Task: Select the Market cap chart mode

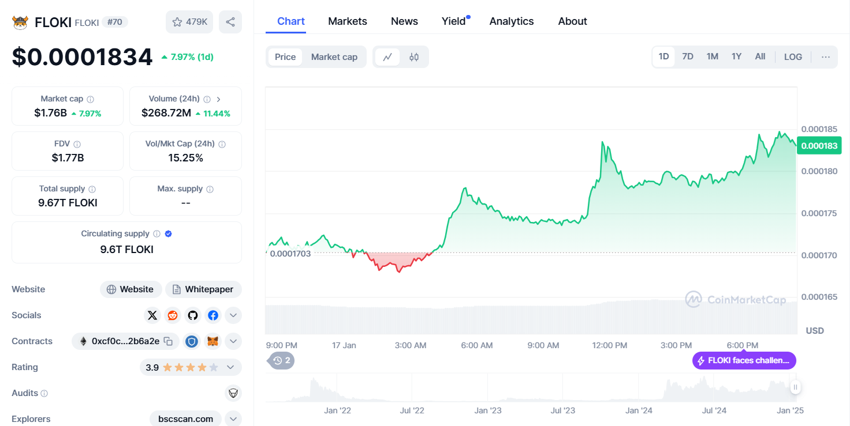Action: click(334, 57)
